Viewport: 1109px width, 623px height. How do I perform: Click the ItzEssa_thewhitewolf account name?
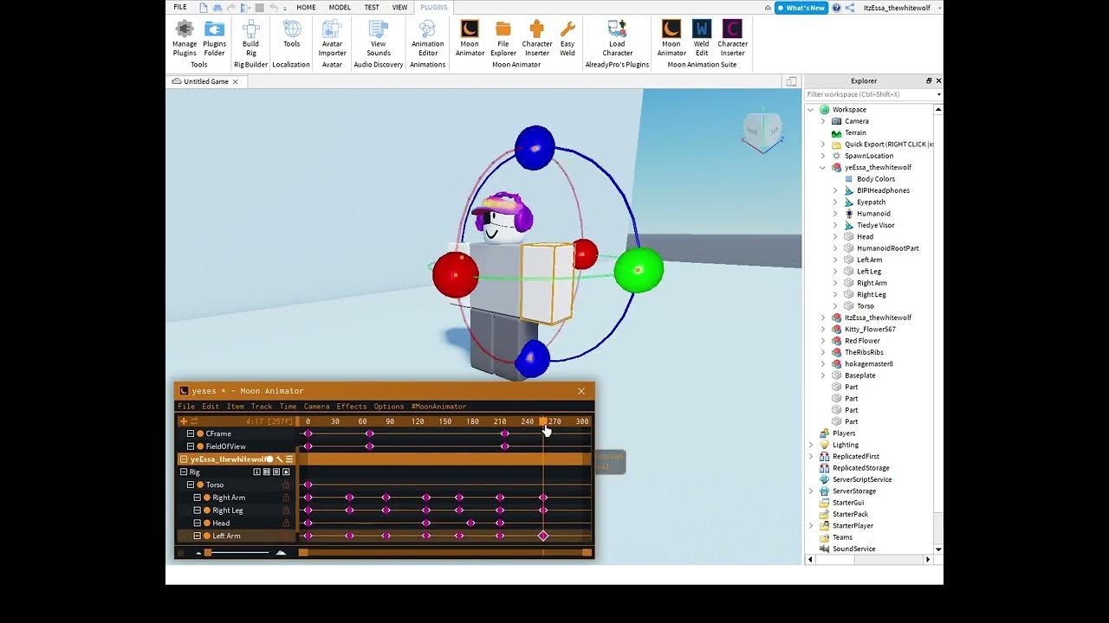click(x=895, y=7)
